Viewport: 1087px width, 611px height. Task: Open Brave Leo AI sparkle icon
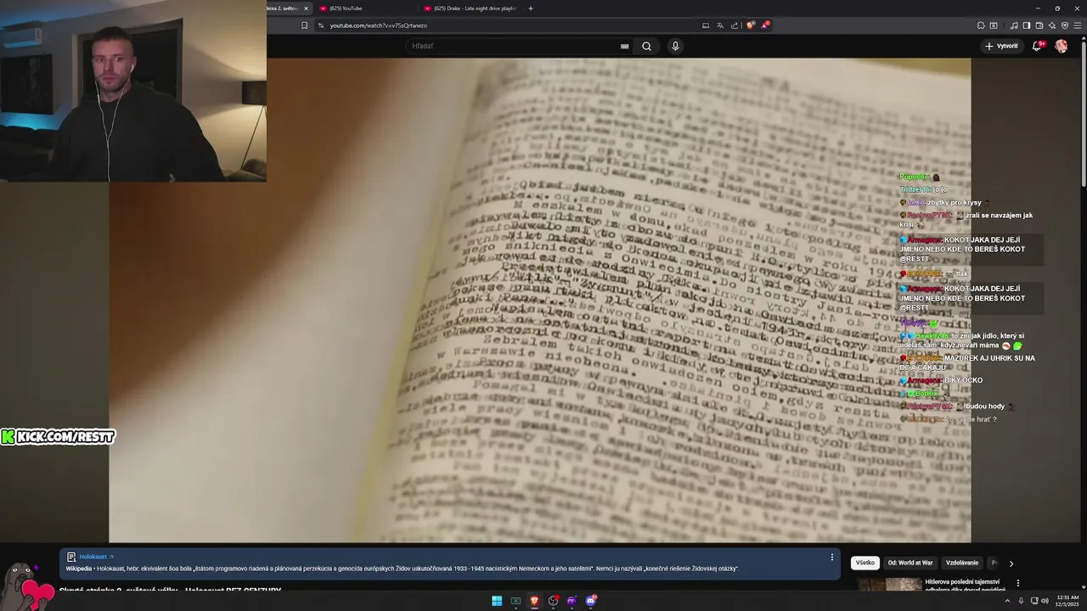pyautogui.click(x=1052, y=25)
